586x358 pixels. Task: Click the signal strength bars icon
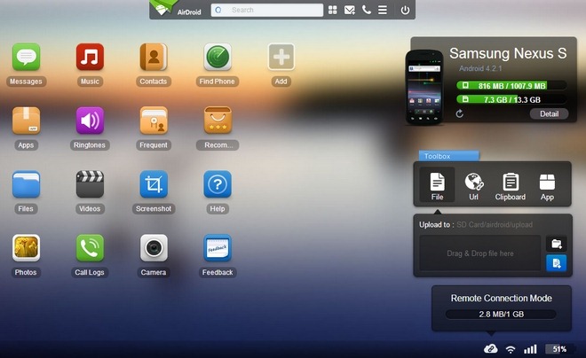[530, 348]
